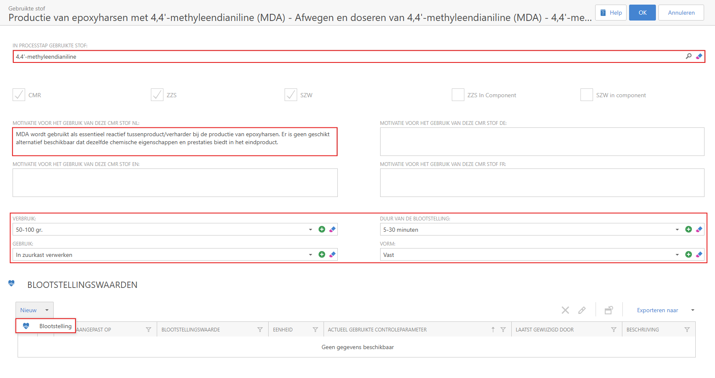Viewport: 715px width, 378px height.
Task: Toggle the ZZS checkbox
Action: click(157, 95)
